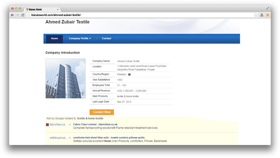Click the value 1992
Viewport: 280px width, 158px height.
120,80
